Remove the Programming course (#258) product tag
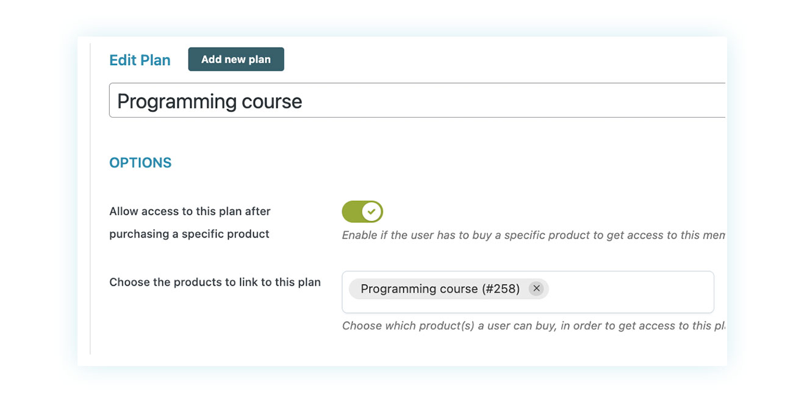Viewport: 793px width, 402px height. point(536,289)
